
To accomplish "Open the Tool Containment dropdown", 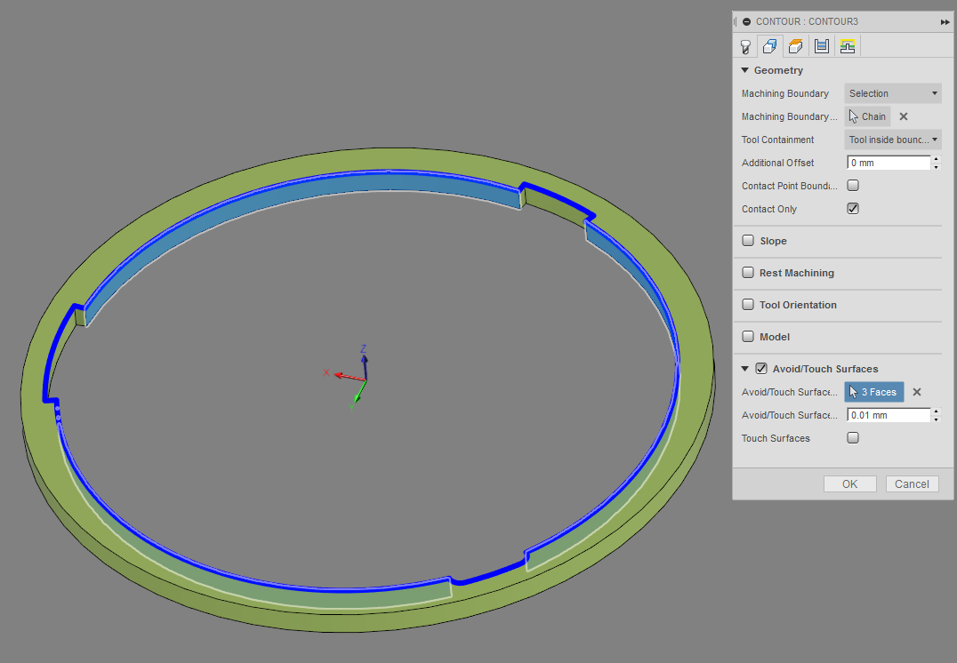I will pyautogui.click(x=892, y=139).
